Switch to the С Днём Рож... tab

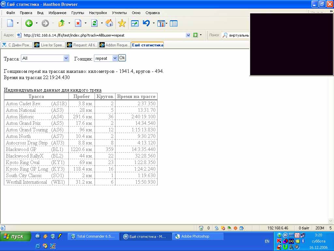[17, 45]
